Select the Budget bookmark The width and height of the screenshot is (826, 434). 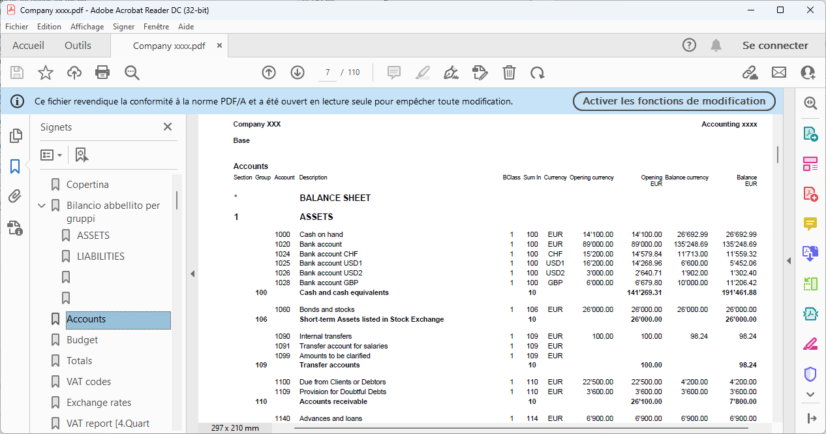click(x=82, y=340)
